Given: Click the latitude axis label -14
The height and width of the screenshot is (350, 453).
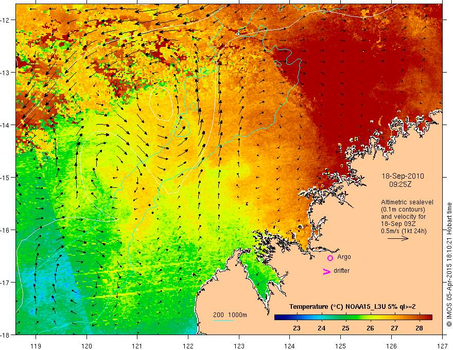Looking at the screenshot, I should (5, 125).
